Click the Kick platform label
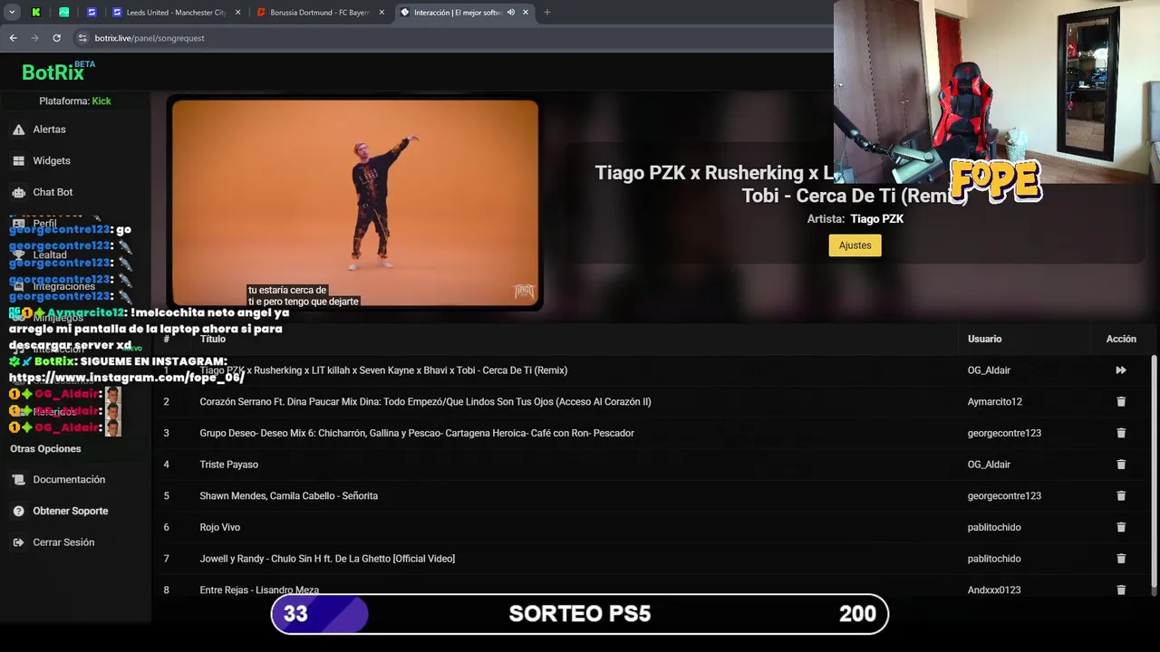 tap(101, 101)
